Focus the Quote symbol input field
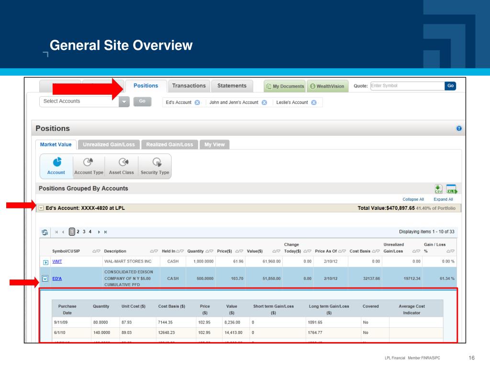This screenshot has height=368, width=490. pos(408,86)
